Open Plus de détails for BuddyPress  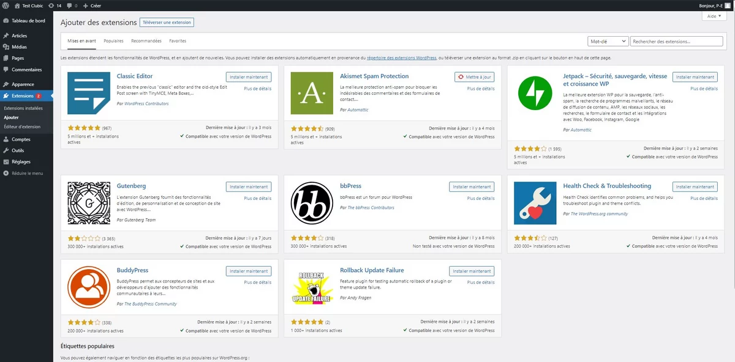pyautogui.click(x=258, y=283)
